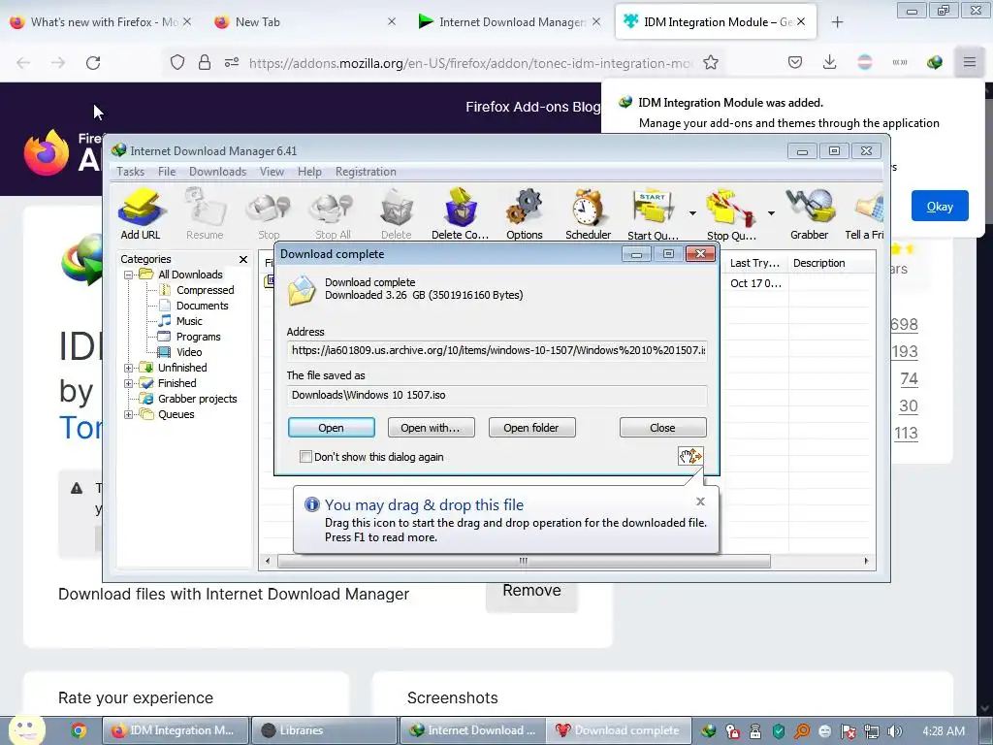Viewport: 993px width, 745px height.
Task: Click the Tell a Friend toolbar icon
Action: 865,214
